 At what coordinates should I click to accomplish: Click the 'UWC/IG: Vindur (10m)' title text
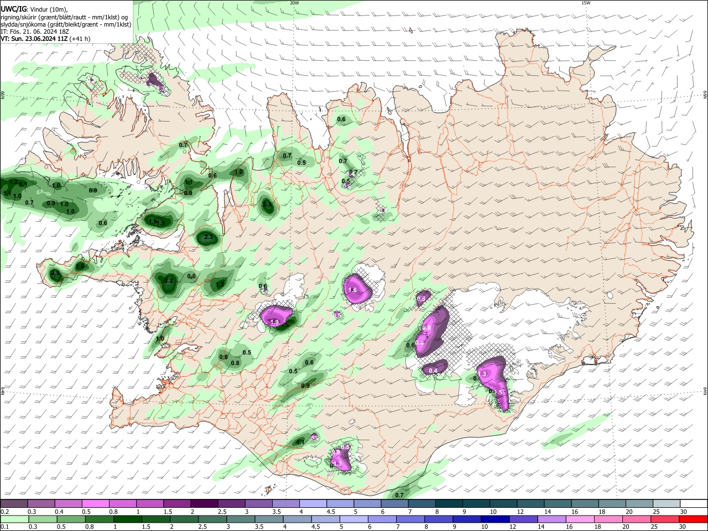[34, 9]
